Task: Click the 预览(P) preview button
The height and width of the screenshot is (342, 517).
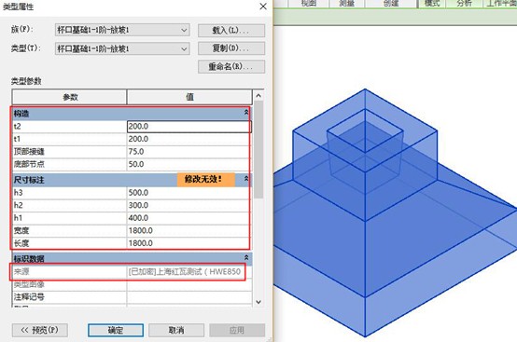Action: pos(40,330)
